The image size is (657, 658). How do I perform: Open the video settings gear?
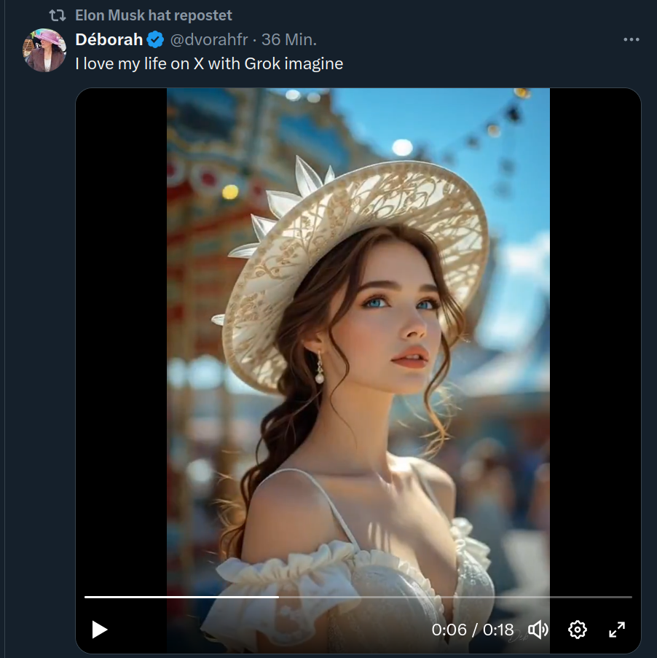578,630
